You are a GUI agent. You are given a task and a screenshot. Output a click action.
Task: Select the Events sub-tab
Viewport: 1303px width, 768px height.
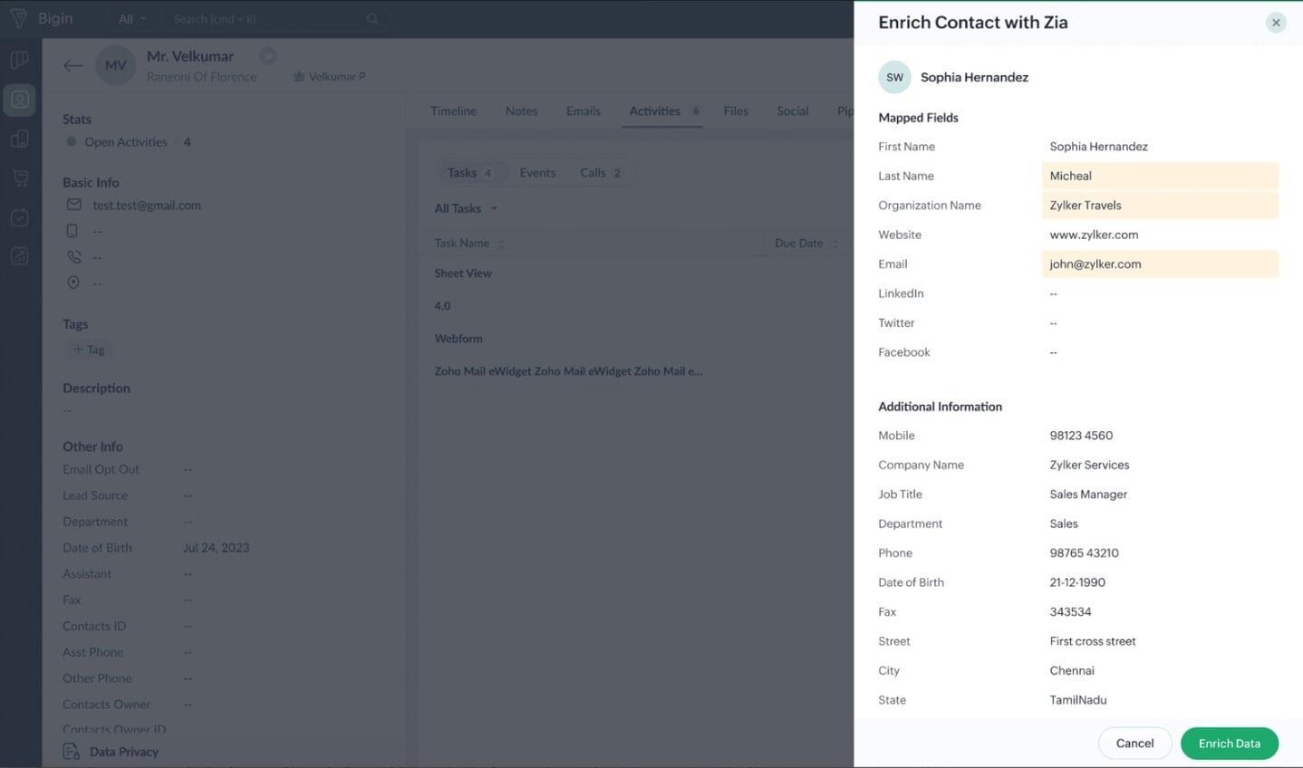[x=537, y=172]
